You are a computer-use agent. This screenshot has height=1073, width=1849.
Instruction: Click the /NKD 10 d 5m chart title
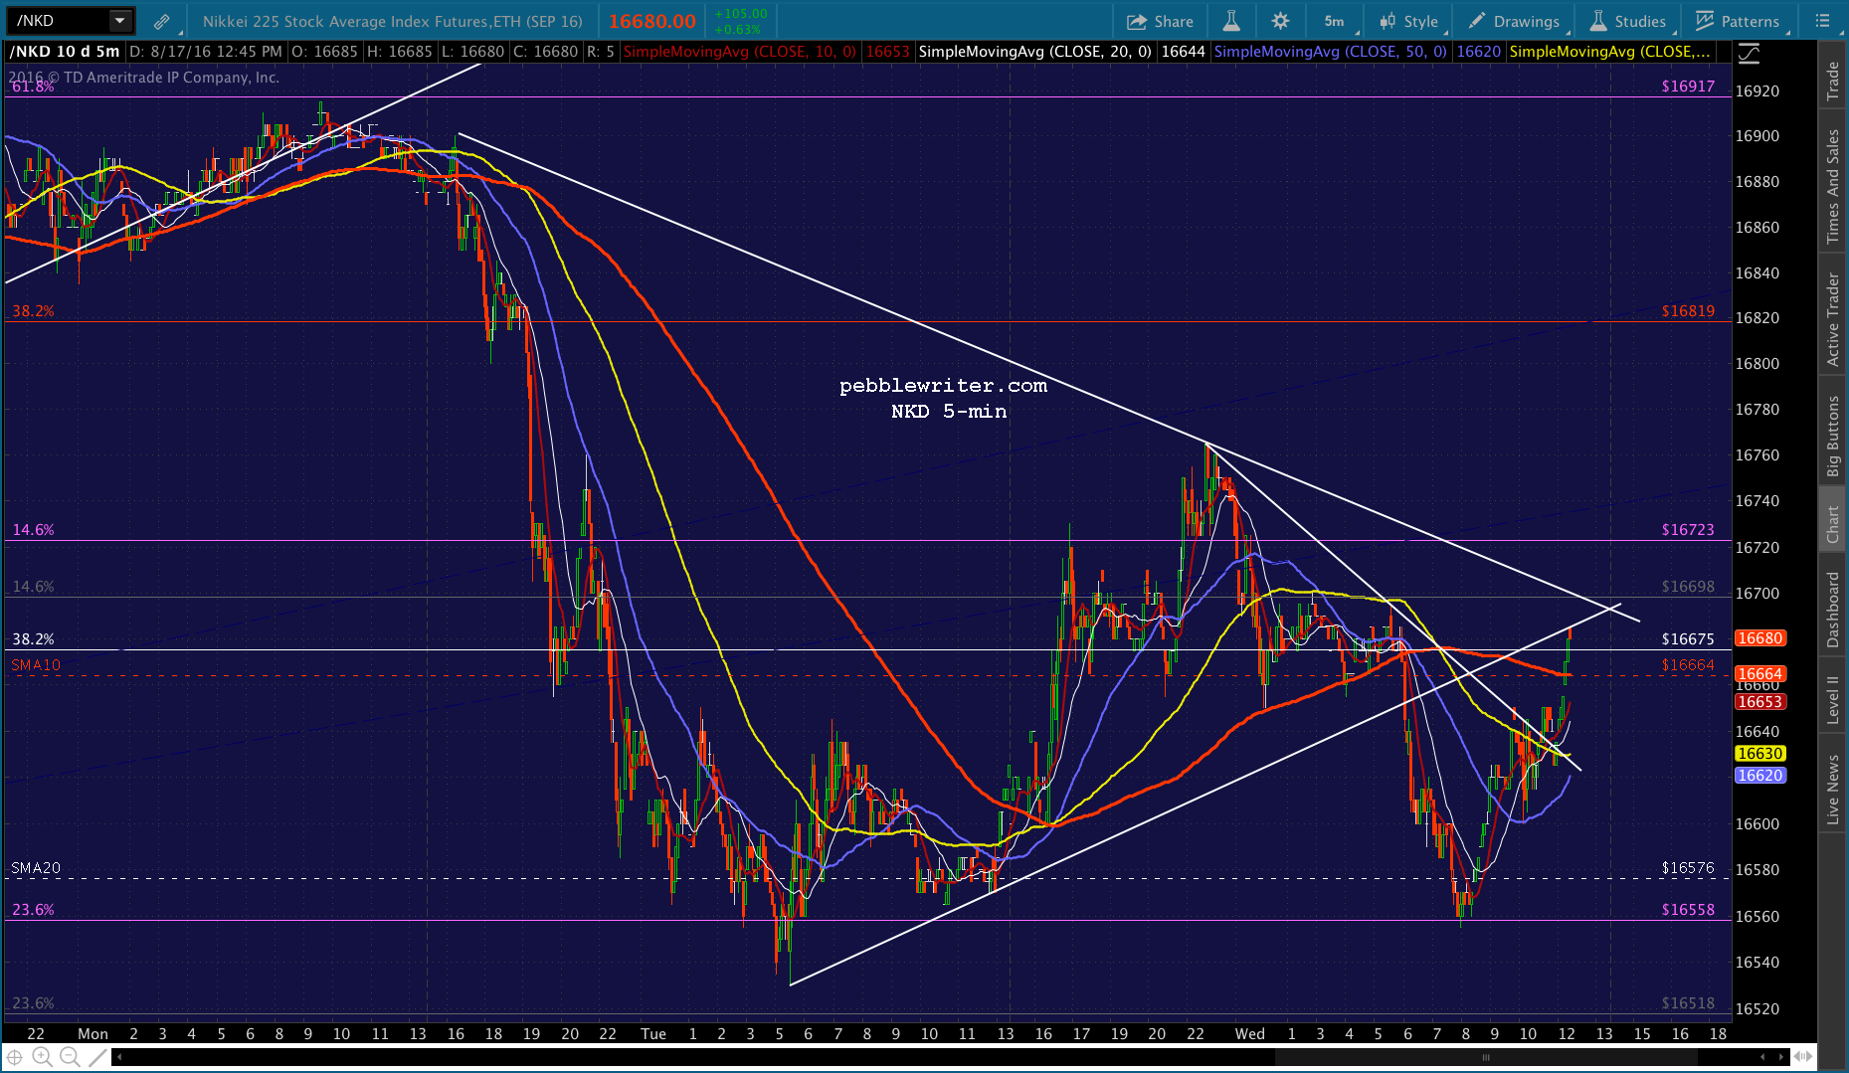pyautogui.click(x=65, y=52)
